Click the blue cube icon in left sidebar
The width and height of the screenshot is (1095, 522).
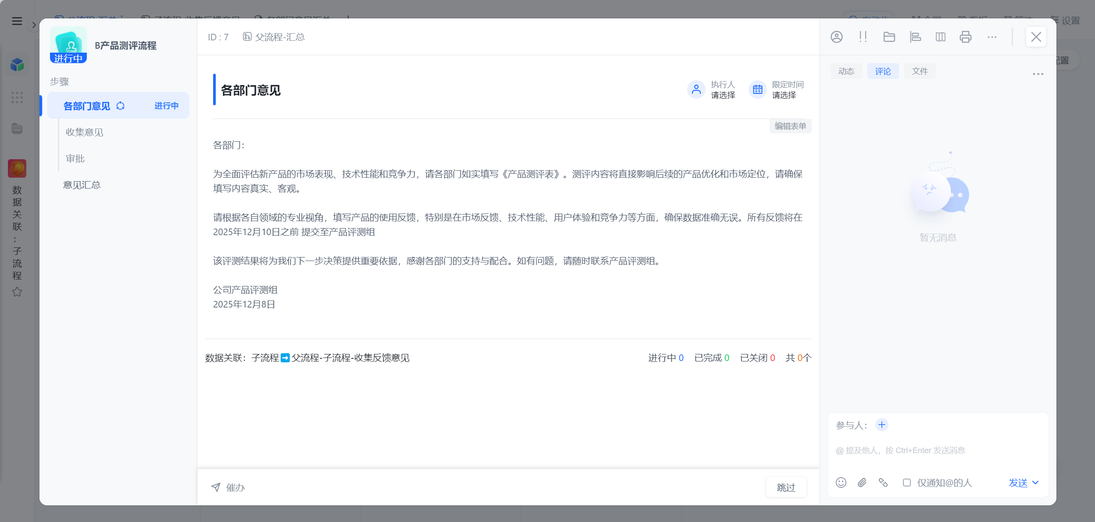click(x=17, y=65)
